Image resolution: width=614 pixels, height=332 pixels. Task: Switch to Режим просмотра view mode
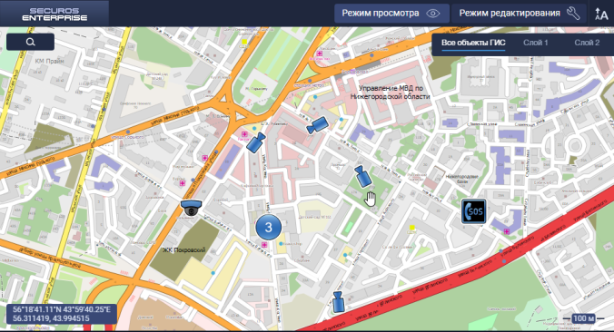(391, 14)
